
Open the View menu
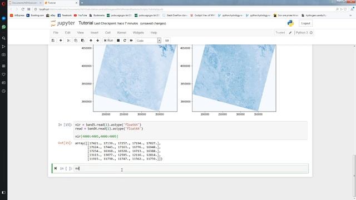(80, 33)
